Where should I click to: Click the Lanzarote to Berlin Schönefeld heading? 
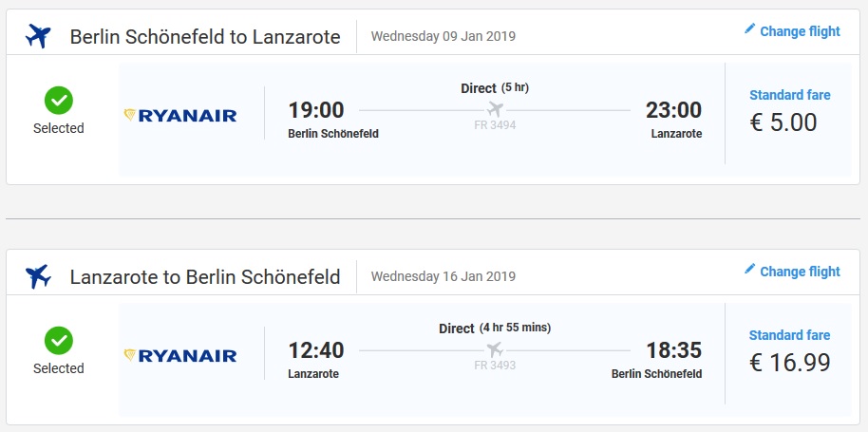[205, 276]
